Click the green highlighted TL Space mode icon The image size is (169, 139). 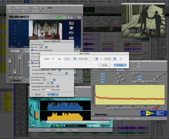[59, 17]
